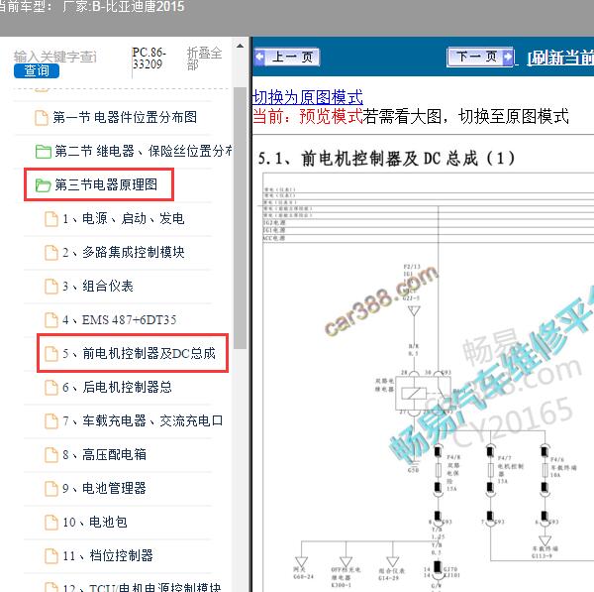Click the 查询 search button
The width and height of the screenshot is (594, 592).
click(x=37, y=71)
